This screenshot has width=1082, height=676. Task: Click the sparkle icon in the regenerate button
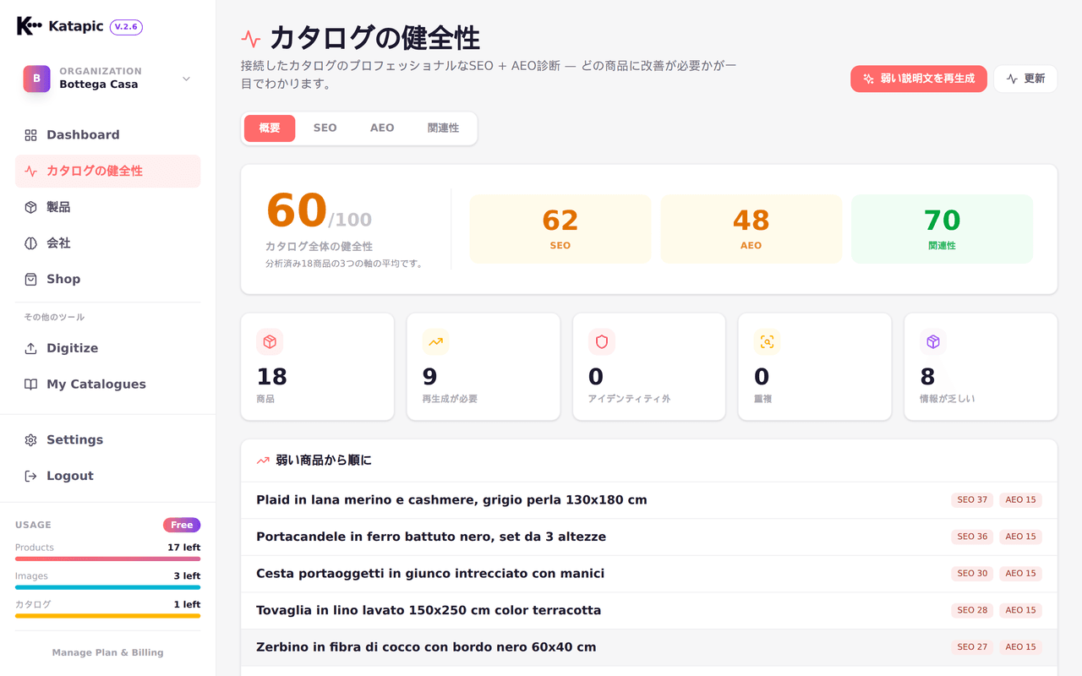click(x=868, y=79)
